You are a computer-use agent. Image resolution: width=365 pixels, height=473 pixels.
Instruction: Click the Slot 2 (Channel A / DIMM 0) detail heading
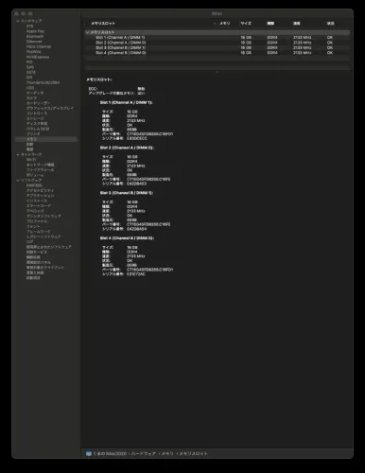(127, 148)
